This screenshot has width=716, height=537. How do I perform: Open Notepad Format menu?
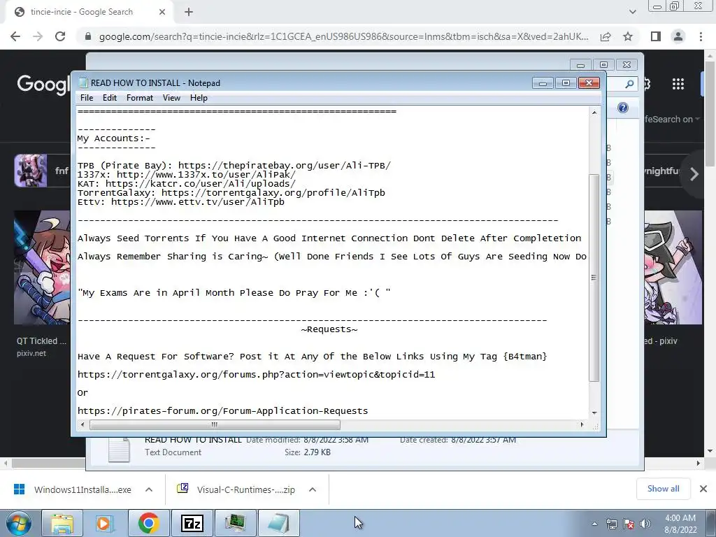click(x=140, y=98)
